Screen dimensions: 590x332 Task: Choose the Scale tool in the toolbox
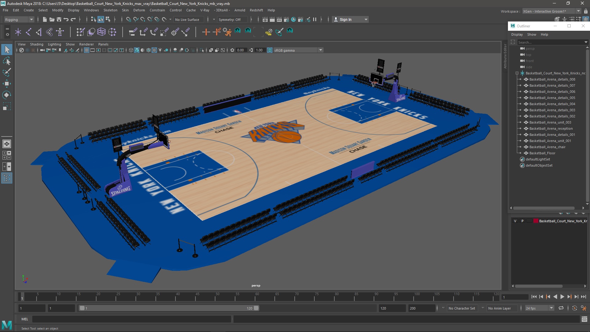(7, 106)
